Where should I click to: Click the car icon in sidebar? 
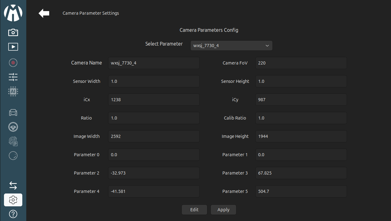(13, 113)
